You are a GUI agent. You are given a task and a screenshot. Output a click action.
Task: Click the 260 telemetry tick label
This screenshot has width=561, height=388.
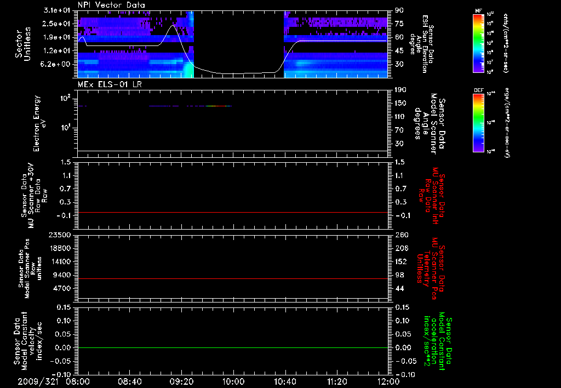point(401,235)
